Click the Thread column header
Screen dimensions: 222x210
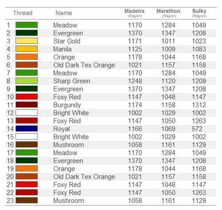(23, 13)
